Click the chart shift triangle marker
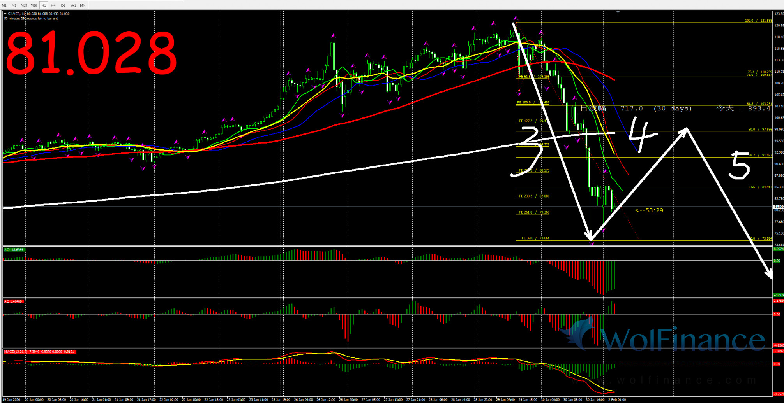 [x=618, y=12]
